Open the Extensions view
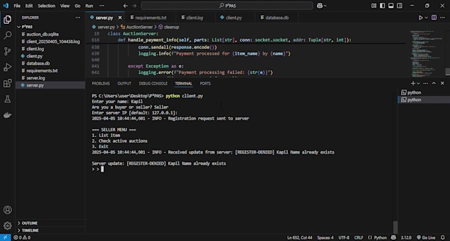The height and width of the screenshot is (241, 450). [x=7, y=83]
